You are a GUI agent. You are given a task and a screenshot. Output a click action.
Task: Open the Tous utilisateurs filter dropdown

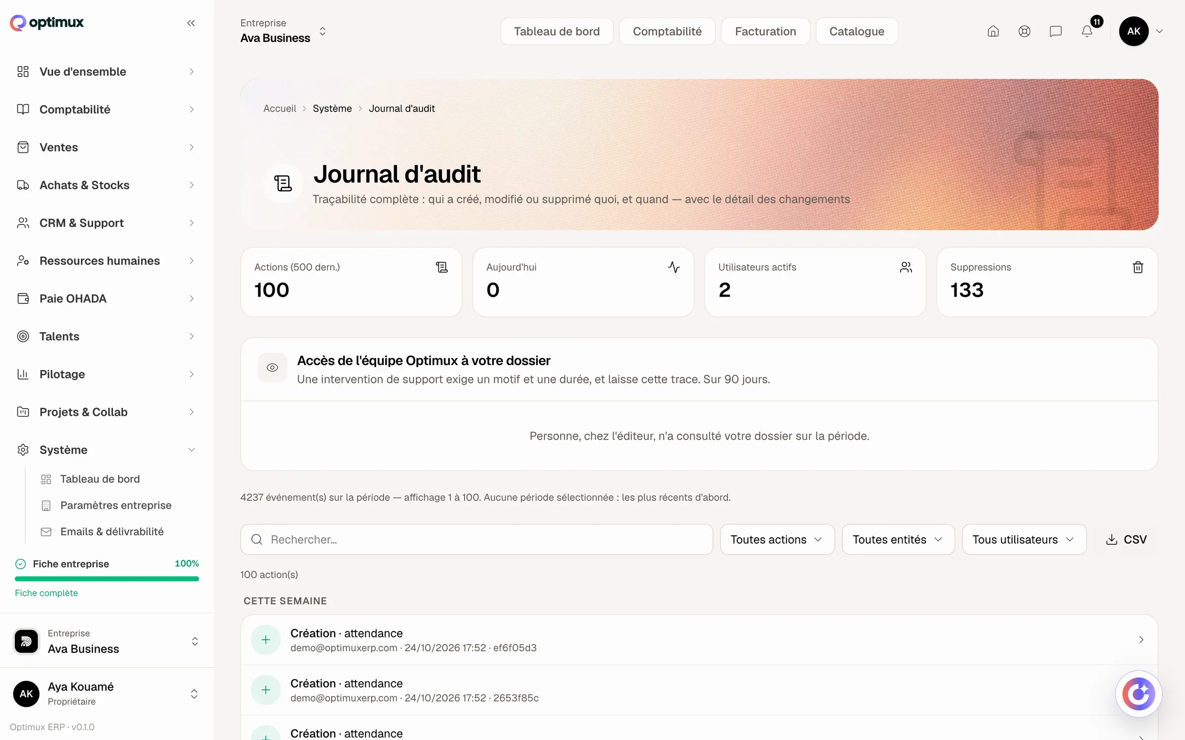pyautogui.click(x=1024, y=539)
